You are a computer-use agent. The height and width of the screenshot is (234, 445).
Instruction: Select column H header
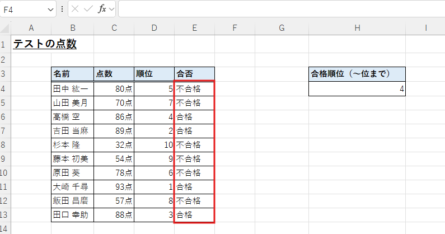click(x=357, y=28)
